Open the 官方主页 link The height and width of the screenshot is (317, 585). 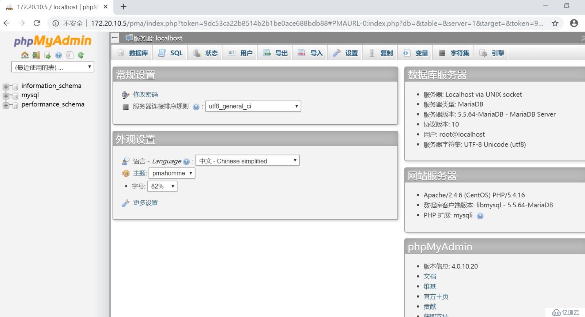[x=436, y=297]
